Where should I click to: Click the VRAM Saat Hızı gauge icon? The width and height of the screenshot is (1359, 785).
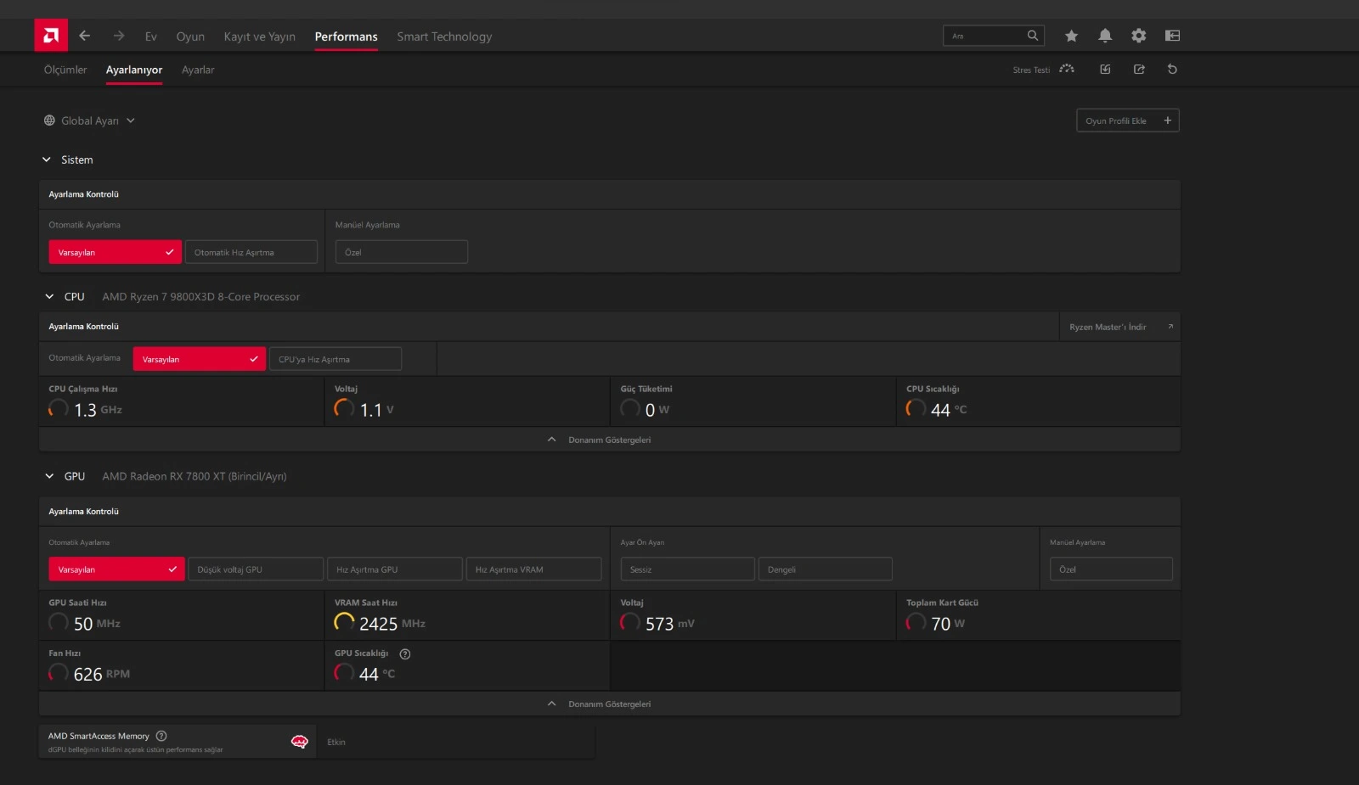click(344, 623)
